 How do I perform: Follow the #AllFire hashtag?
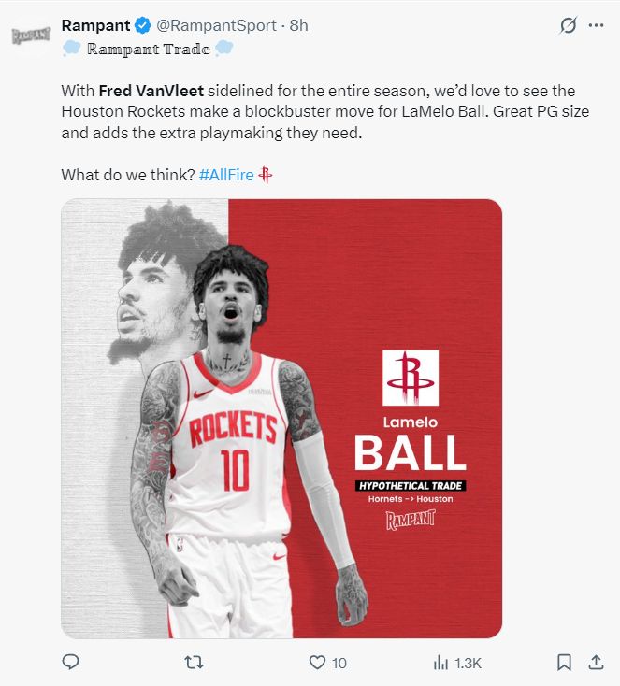(226, 175)
